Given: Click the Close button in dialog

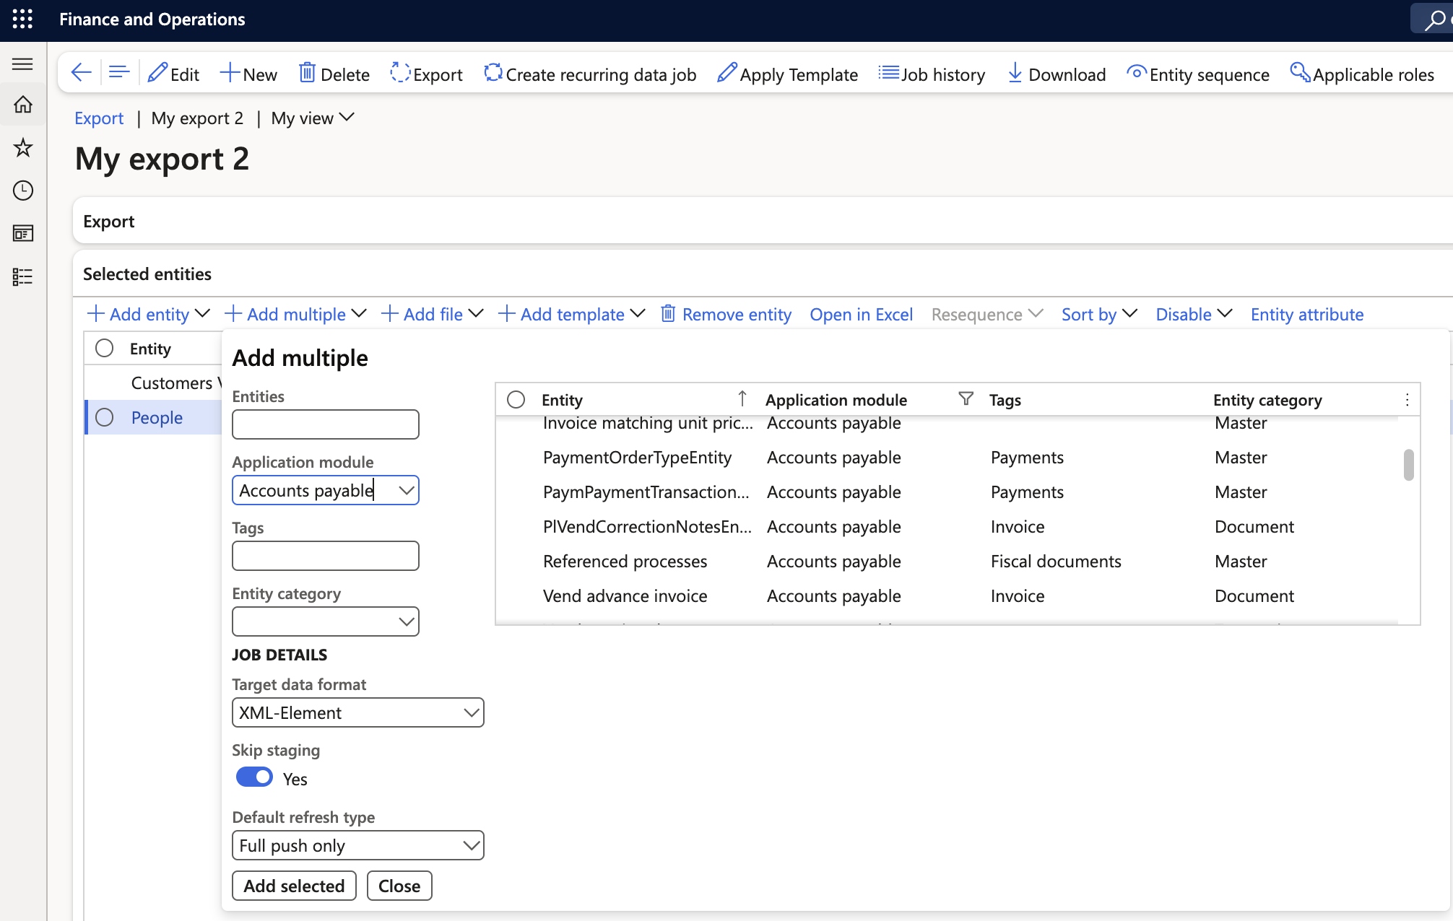Looking at the screenshot, I should (399, 886).
